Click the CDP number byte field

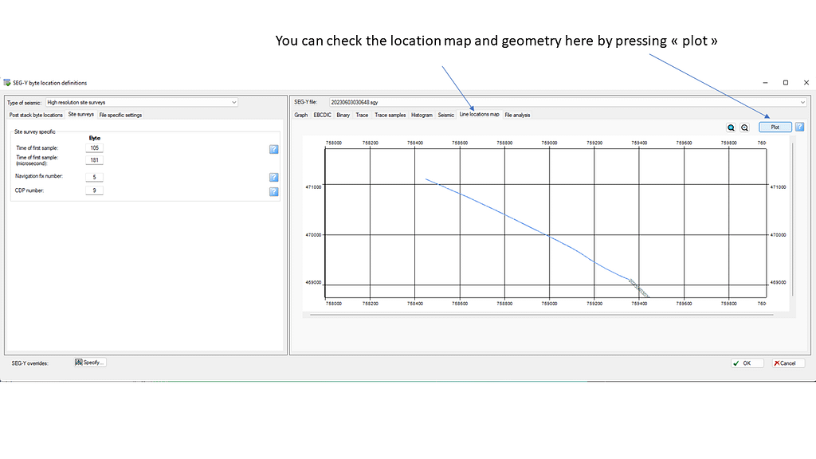[x=94, y=191]
